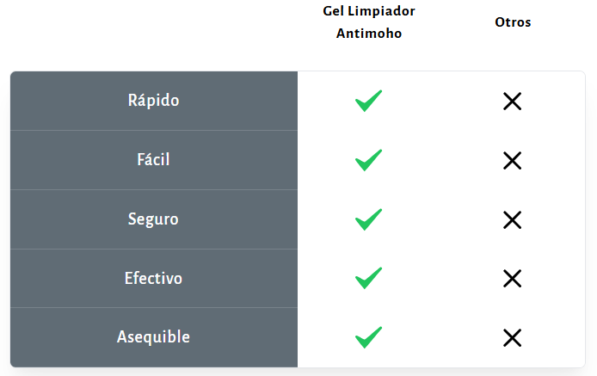The image size is (597, 376).
Task: Click the black X in the Asequible row
Action: (512, 338)
